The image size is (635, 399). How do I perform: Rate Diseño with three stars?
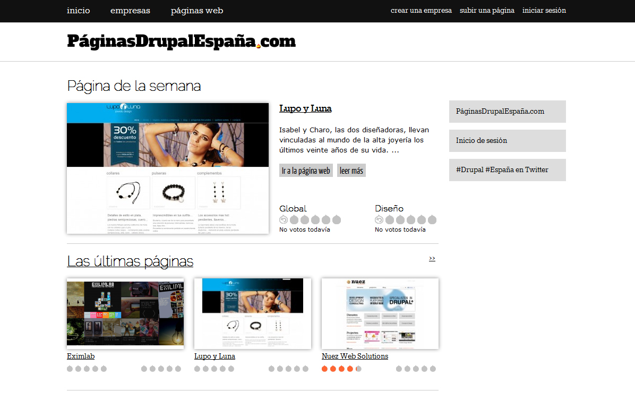(411, 219)
